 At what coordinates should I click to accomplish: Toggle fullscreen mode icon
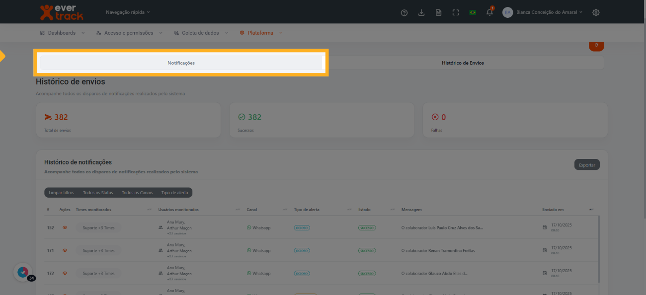coord(456,12)
